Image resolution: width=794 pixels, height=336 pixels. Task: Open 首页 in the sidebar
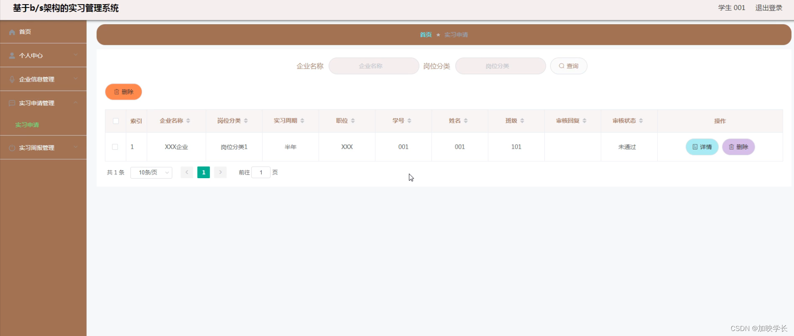[x=43, y=32]
